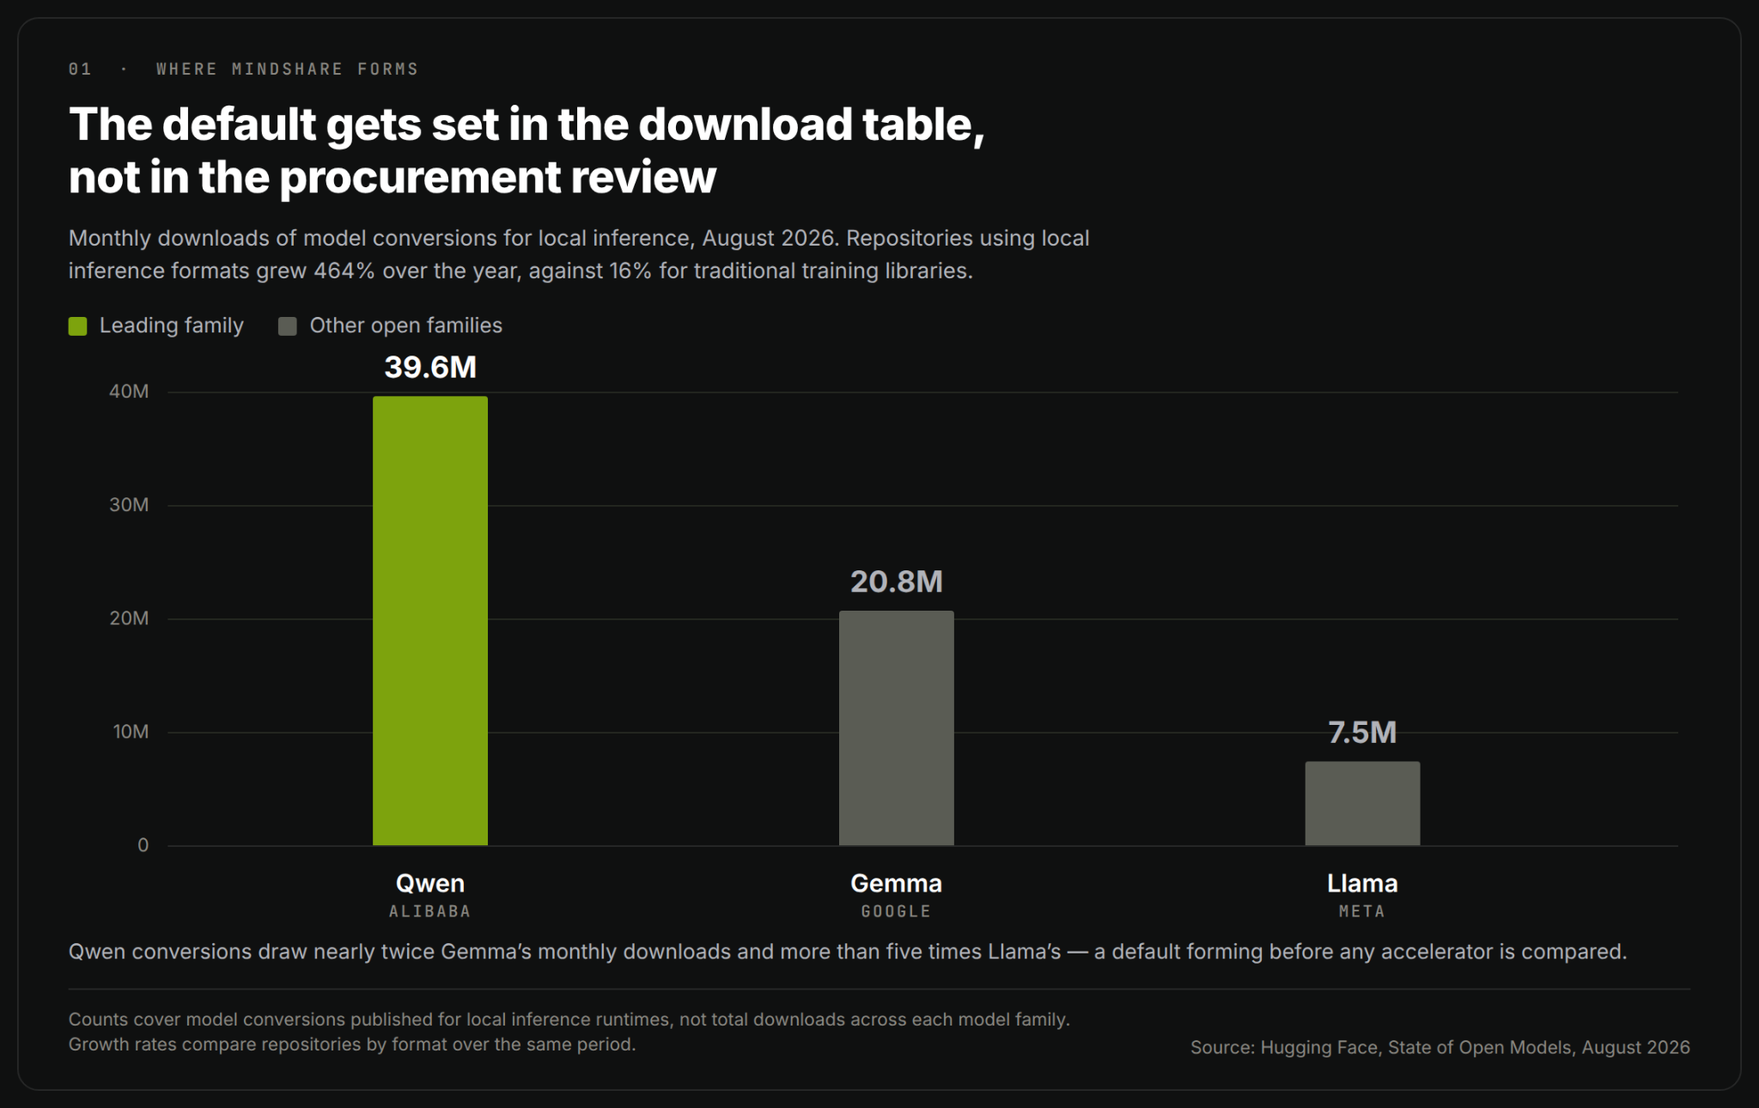Click the caption starting "Qwen conversions draw nearly twice"
Viewport: 1759px width, 1108px height.
point(848,952)
